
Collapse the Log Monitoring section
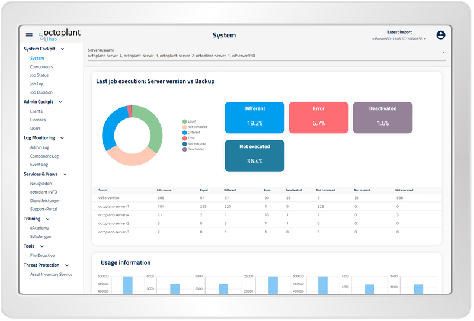point(62,138)
